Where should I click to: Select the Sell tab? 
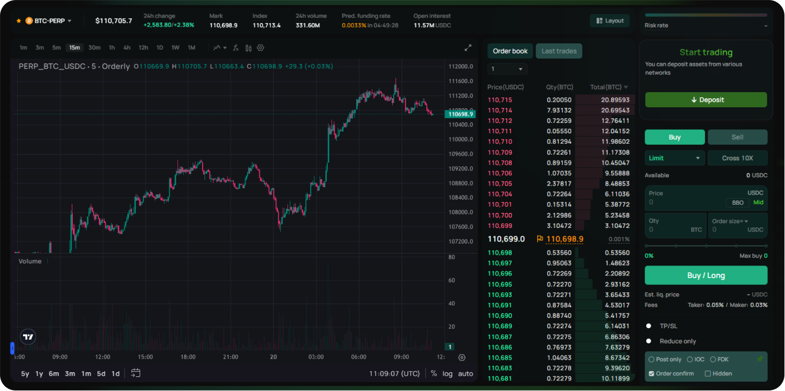(737, 137)
